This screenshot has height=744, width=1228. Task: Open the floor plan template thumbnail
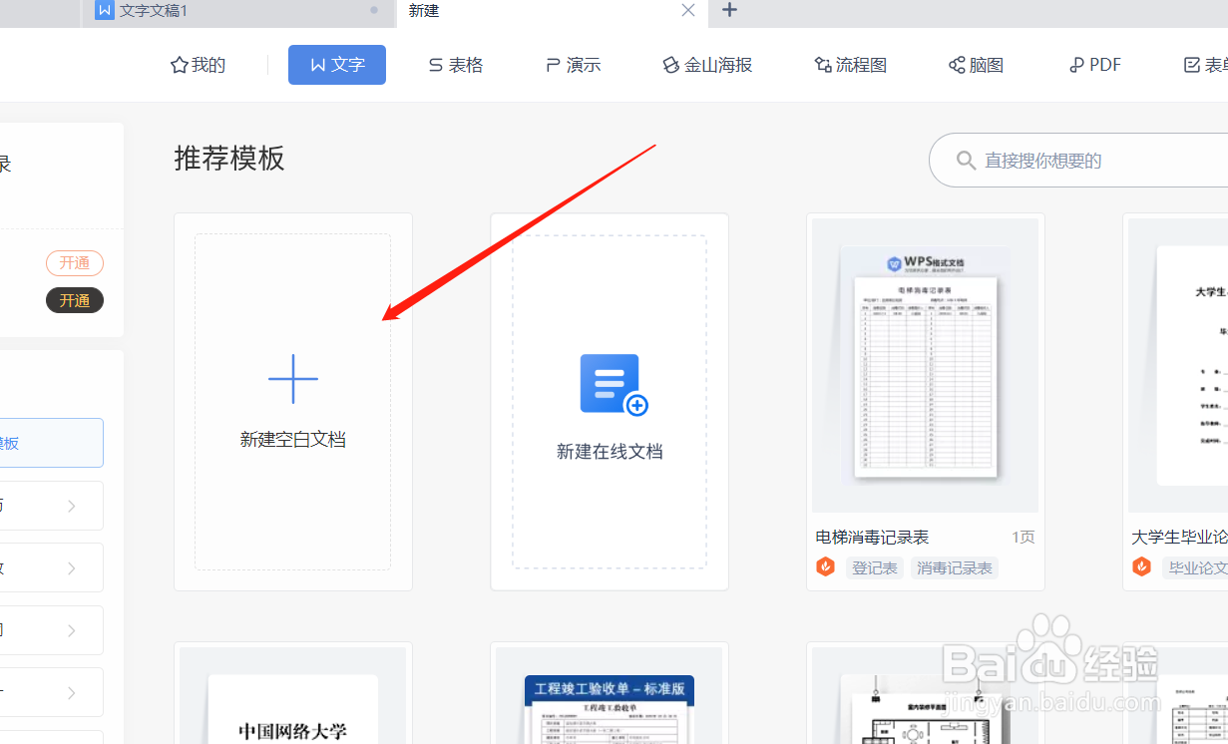click(x=925, y=695)
